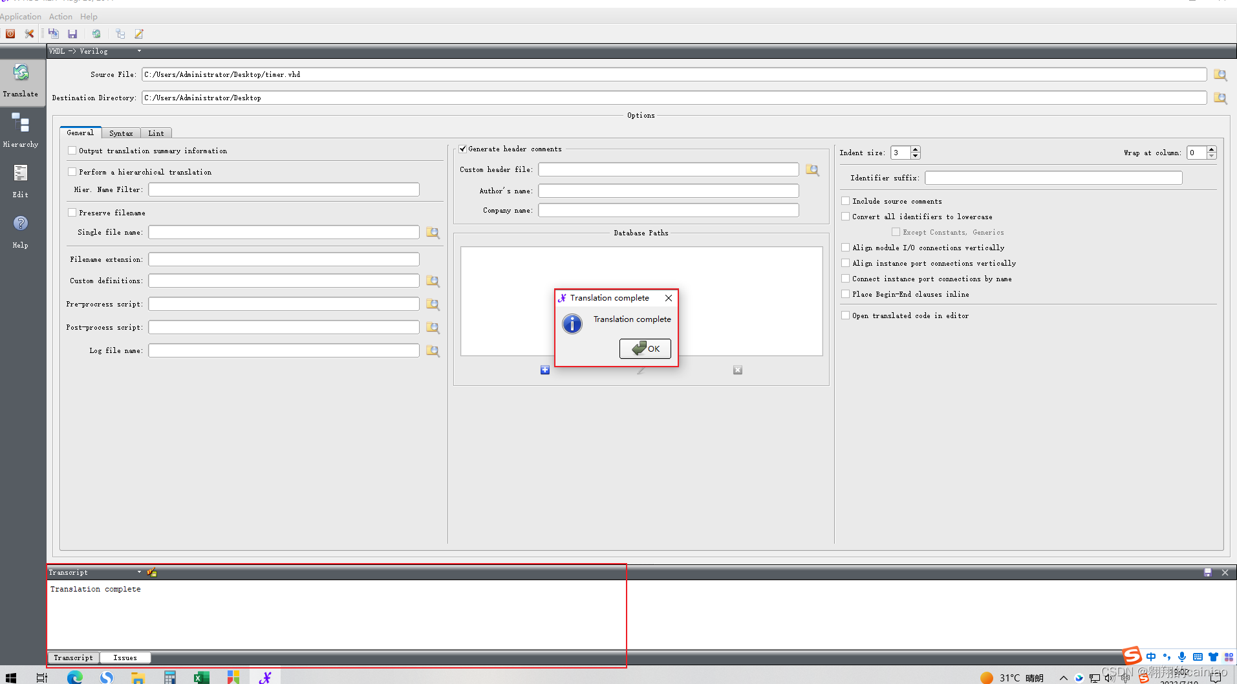Enable Align instance port connections vertically
Image resolution: width=1237 pixels, height=684 pixels.
(845, 263)
